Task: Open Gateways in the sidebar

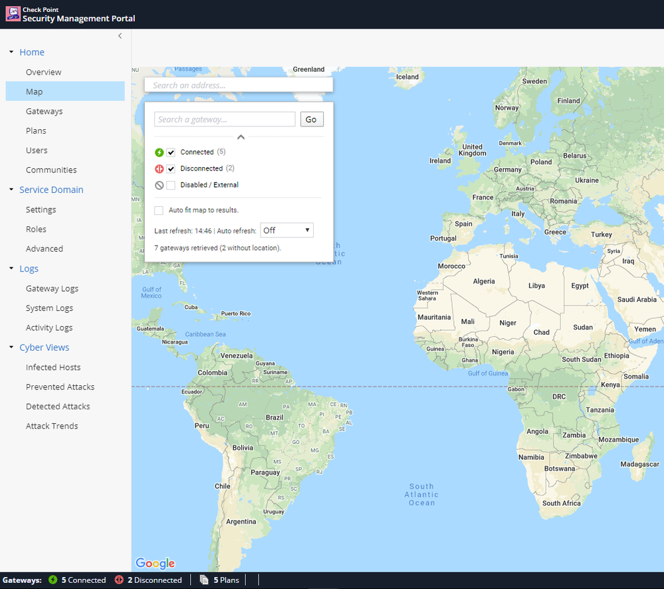Action: [x=44, y=111]
